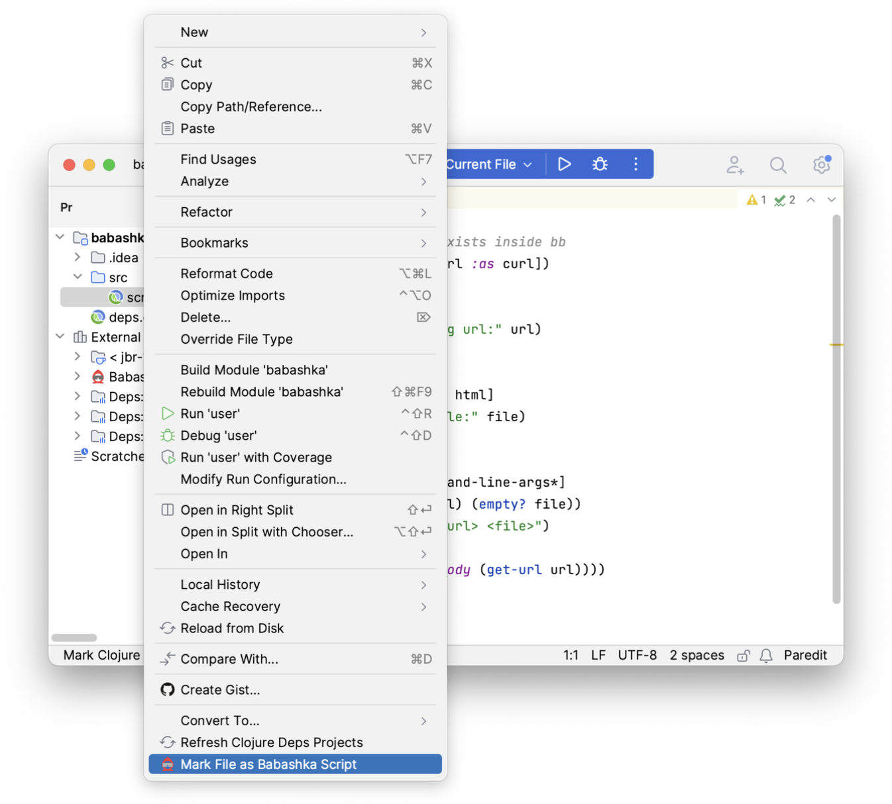Expand the Bookmarks submenu
Viewport: 892px width, 804px height.
click(295, 243)
